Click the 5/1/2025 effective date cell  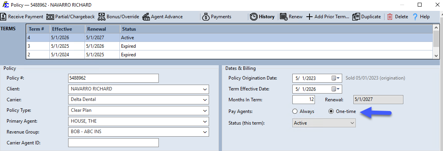[x=67, y=46]
